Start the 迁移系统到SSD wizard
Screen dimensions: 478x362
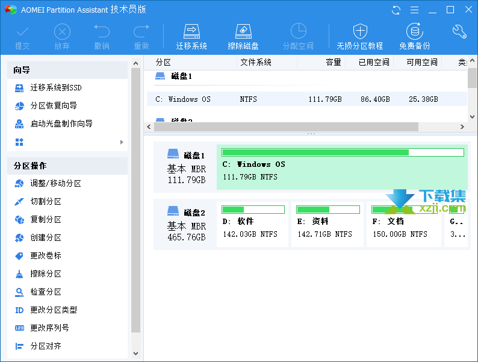pos(56,88)
